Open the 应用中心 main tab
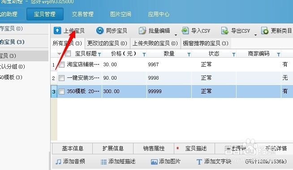Viewport: 293px width, 170px height. [159, 14]
